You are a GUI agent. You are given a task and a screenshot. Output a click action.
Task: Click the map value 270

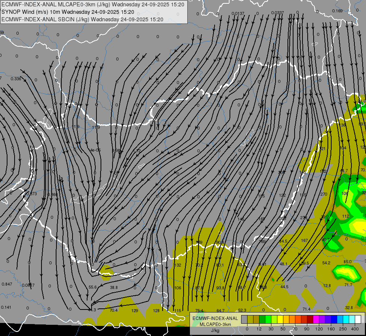point(324,194)
